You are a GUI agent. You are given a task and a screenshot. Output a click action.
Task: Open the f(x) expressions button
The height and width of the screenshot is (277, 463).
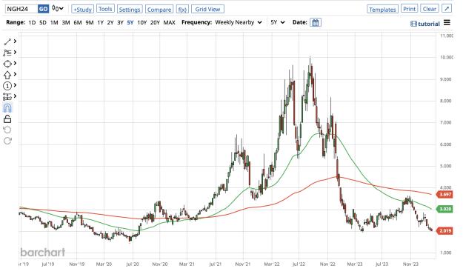tap(182, 9)
